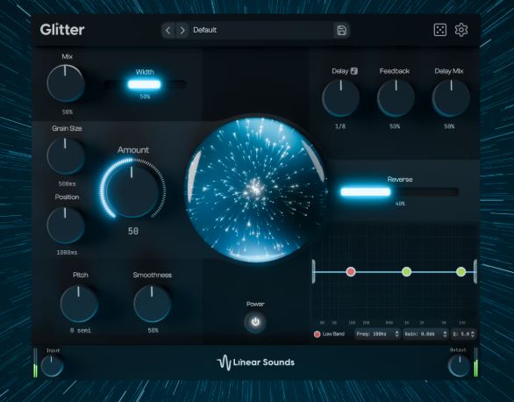Viewport: 514px width, 402px height.
Task: Click the Pitch knob
Action: (x=79, y=304)
